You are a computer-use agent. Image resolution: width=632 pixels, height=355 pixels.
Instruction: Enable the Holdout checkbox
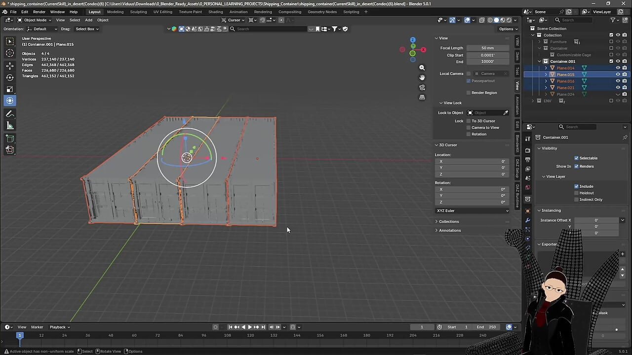point(576,193)
